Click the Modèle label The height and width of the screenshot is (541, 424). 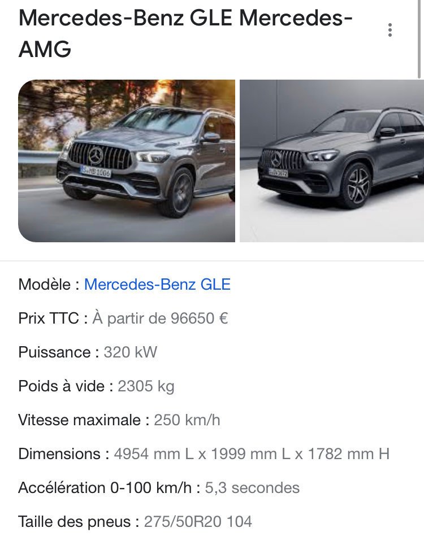click(x=49, y=285)
